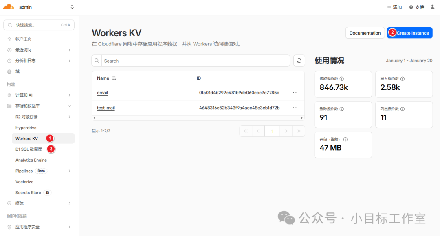This screenshot has width=440, height=236.
Task: Open the test-mail namespace link
Action: click(x=106, y=108)
